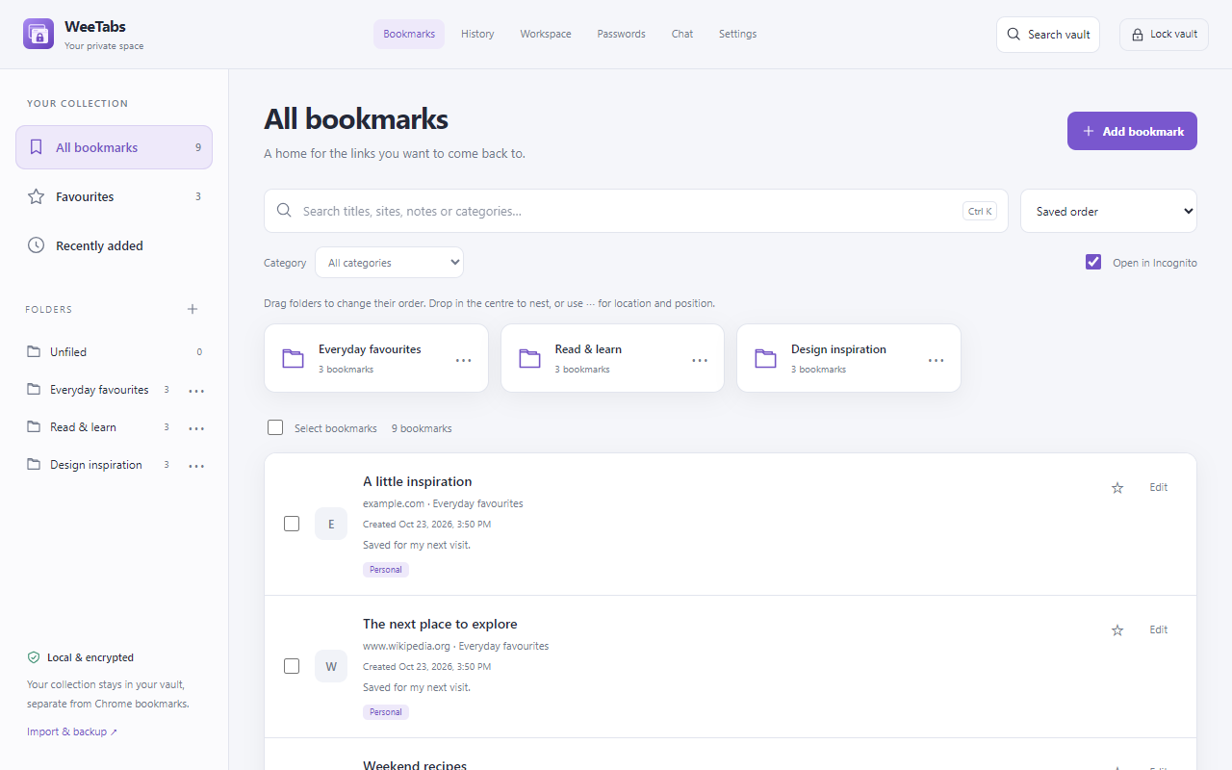Click the Add bookmark button
The width and height of the screenshot is (1232, 770).
pyautogui.click(x=1132, y=131)
